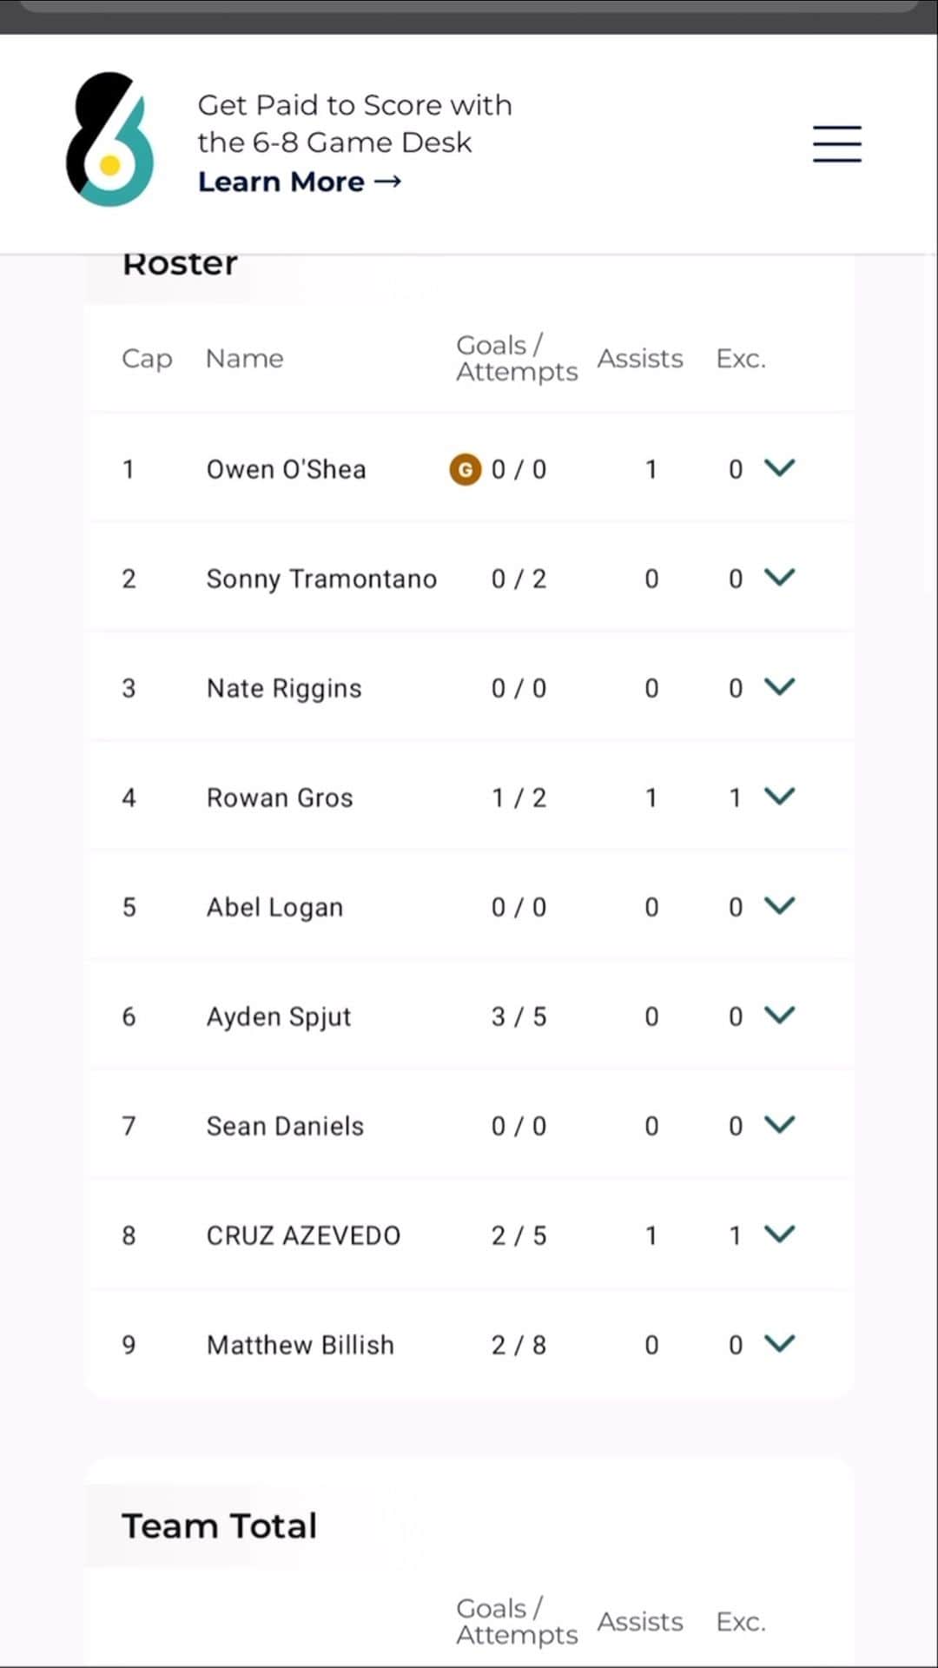
Task: Follow the Learn More link
Action: click(300, 182)
